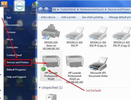Open Dell user folder in Start menu

tap(9, 18)
